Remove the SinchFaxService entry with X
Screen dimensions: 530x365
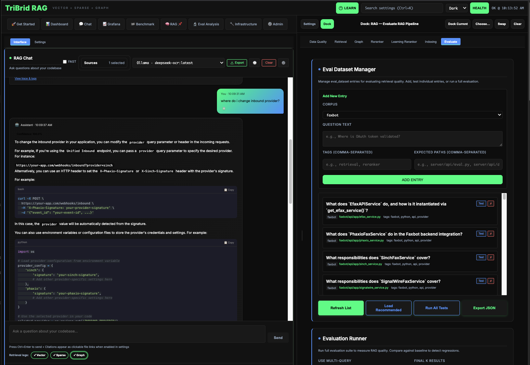(x=491, y=257)
